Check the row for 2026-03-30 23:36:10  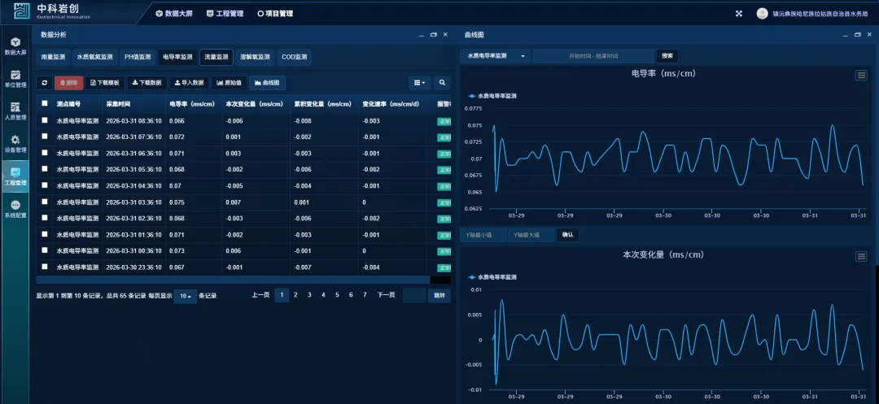(x=45, y=267)
